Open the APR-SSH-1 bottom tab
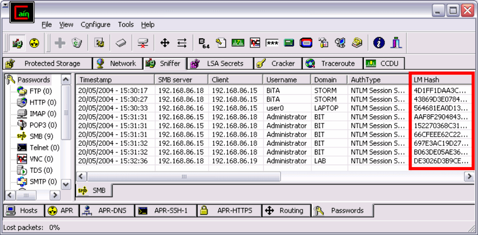The height and width of the screenshot is (235, 478). (166, 211)
